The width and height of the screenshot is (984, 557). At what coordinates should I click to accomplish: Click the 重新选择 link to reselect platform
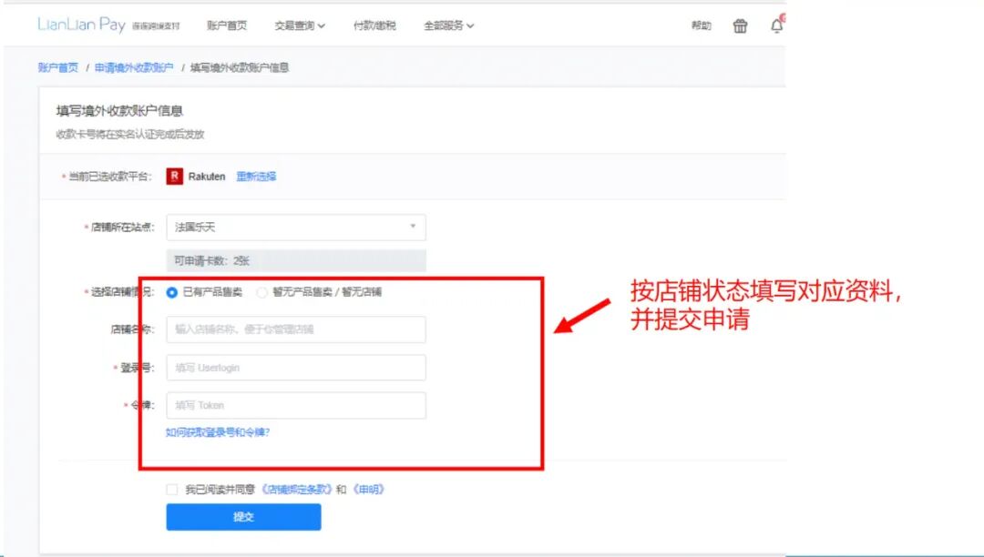coord(257,177)
